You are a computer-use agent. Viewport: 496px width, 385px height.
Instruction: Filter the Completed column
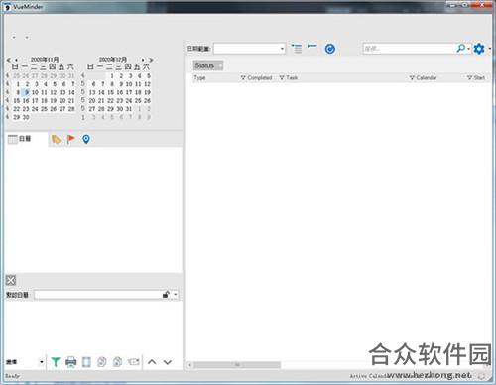(243, 78)
